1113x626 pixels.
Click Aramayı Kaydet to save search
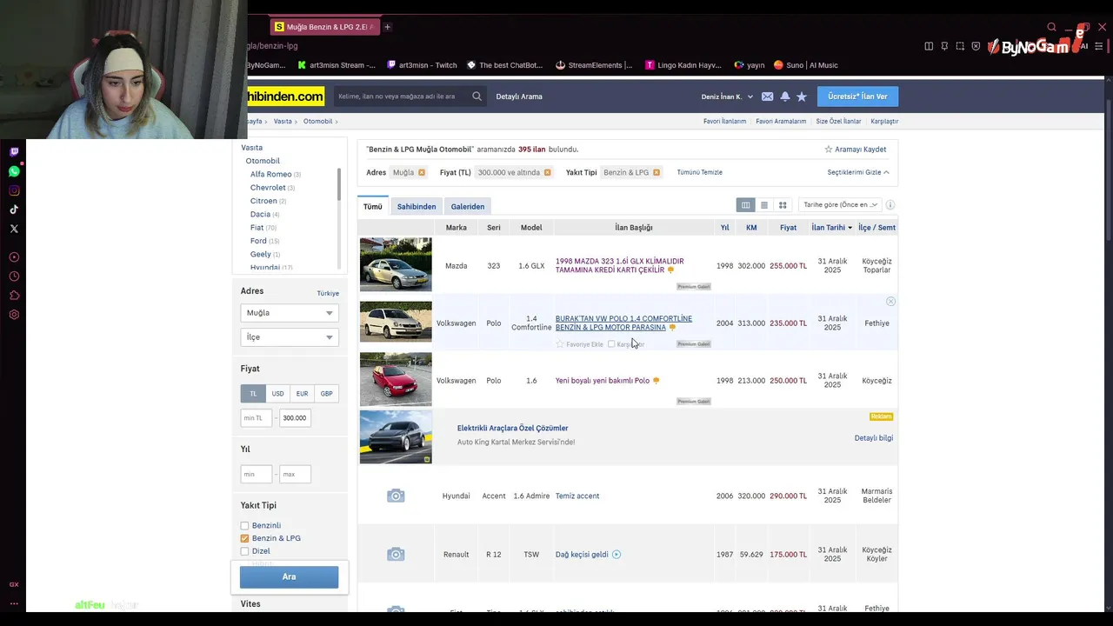coord(855,150)
